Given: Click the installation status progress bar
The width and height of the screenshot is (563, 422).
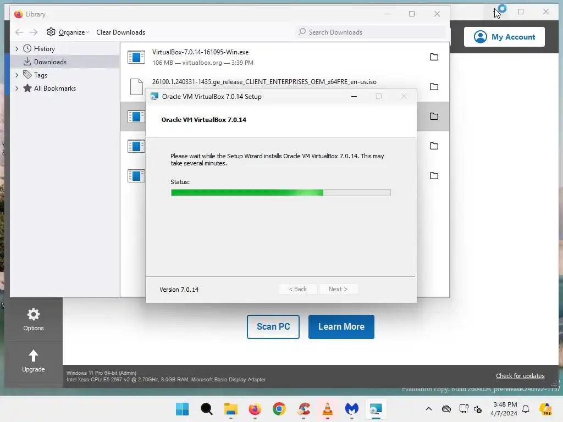Looking at the screenshot, I should [281, 193].
